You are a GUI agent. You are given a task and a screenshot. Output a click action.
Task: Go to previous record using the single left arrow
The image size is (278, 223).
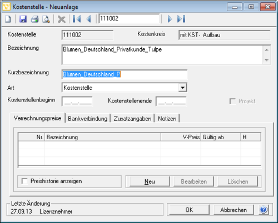(89, 19)
